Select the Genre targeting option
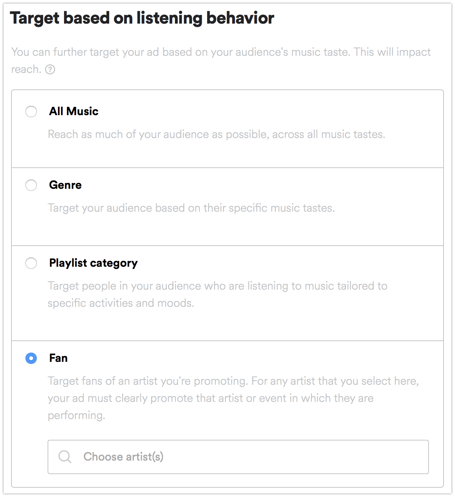 tap(31, 185)
